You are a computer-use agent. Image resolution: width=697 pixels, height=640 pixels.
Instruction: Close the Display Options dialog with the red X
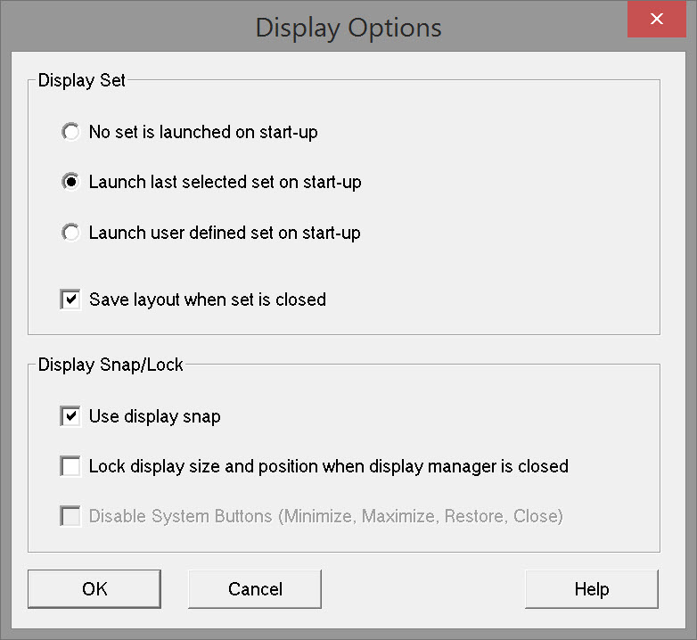pos(656,20)
